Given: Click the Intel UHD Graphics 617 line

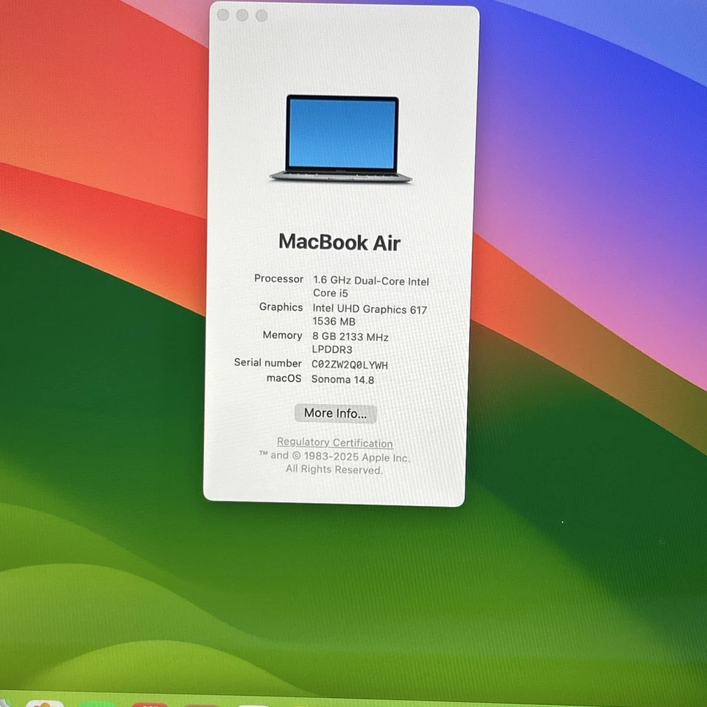Looking at the screenshot, I should (370, 309).
